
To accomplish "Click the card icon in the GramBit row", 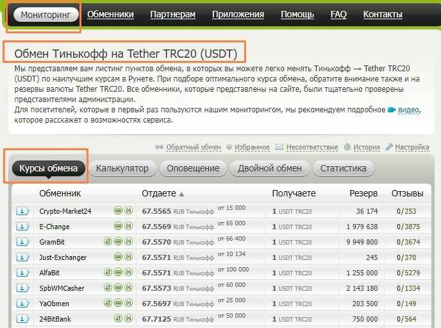I will 119,241.
